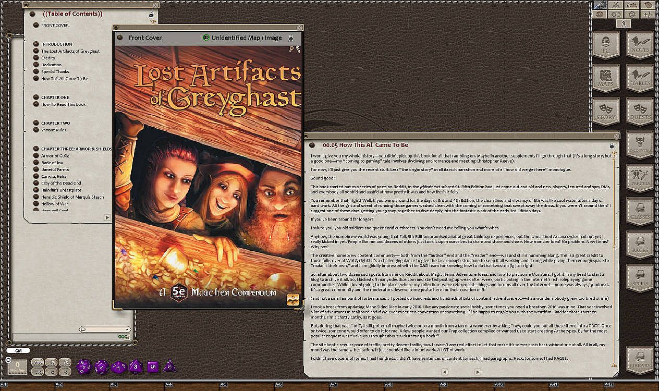Toggle lock on the Front Cover image
659x391 pixels.
point(291,38)
